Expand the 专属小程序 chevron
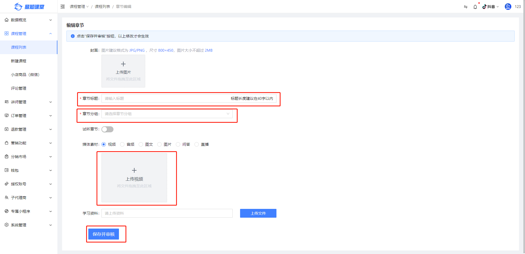525x254 pixels. coord(51,211)
